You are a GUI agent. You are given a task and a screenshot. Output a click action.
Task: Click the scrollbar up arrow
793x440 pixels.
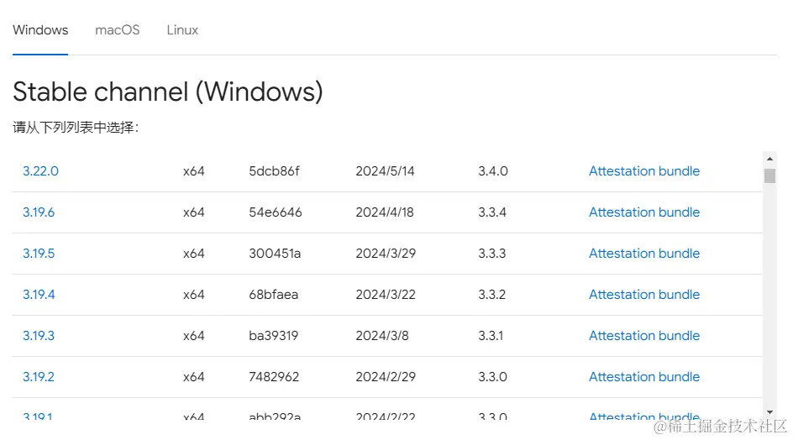point(769,158)
